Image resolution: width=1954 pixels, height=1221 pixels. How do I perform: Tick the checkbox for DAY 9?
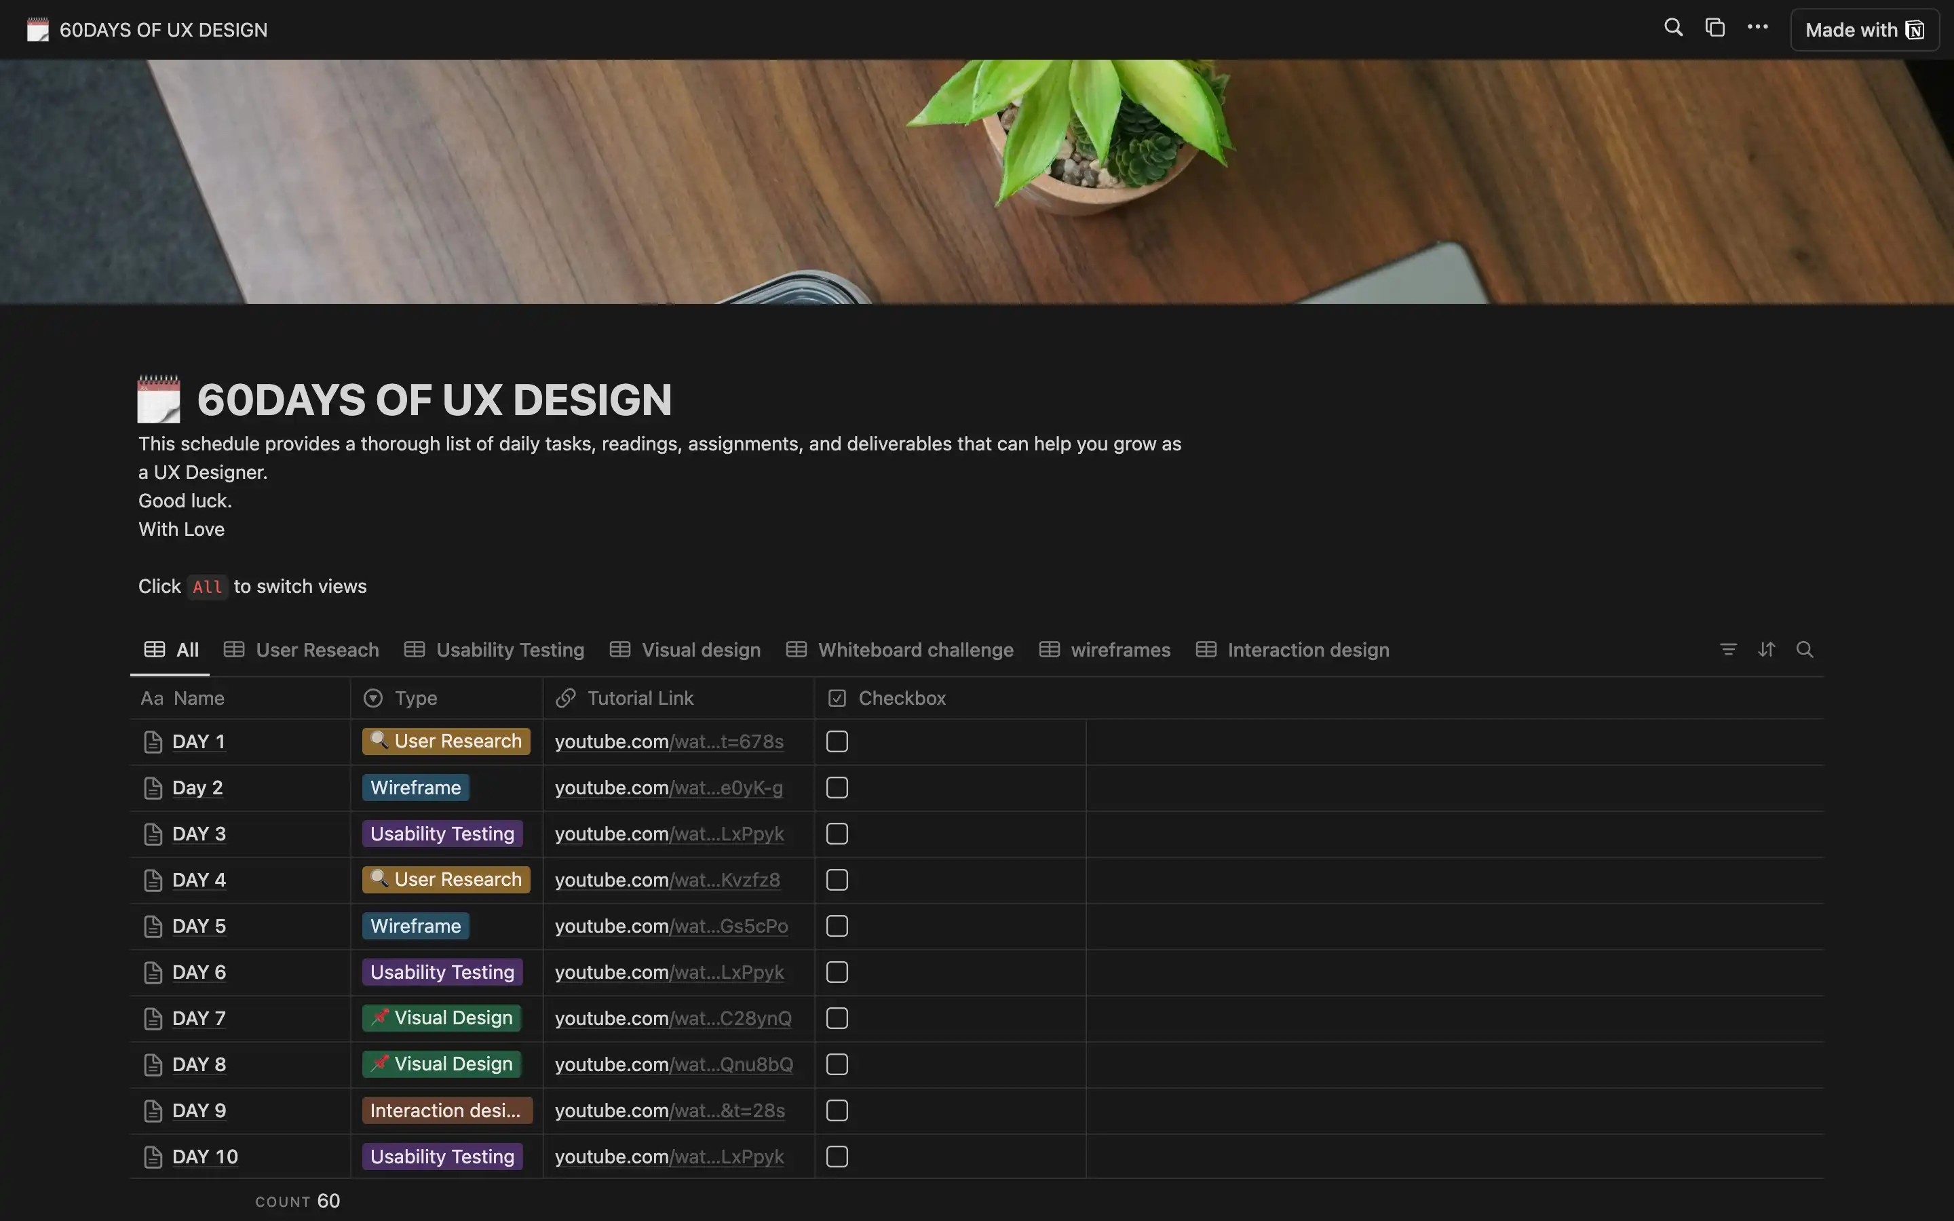pos(837,1110)
